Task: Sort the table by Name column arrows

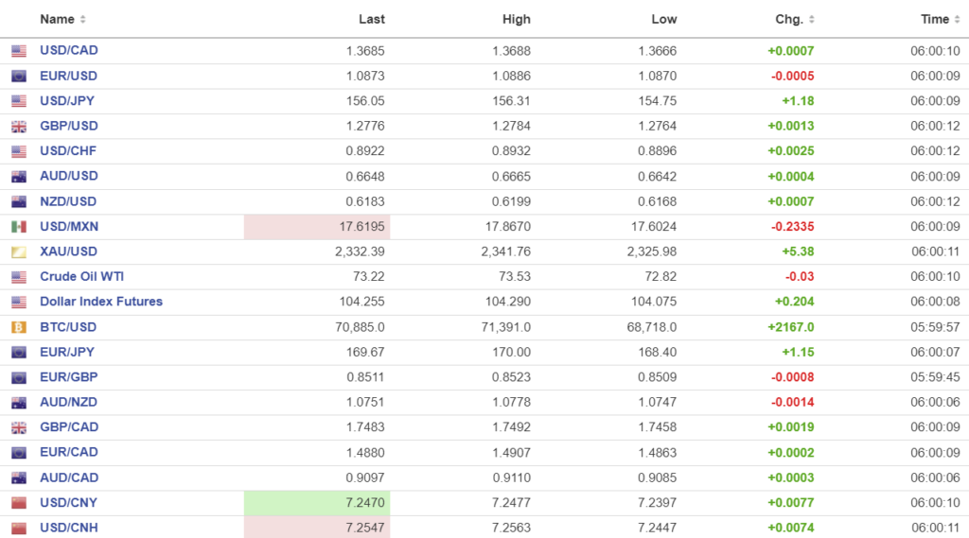Action: point(82,20)
